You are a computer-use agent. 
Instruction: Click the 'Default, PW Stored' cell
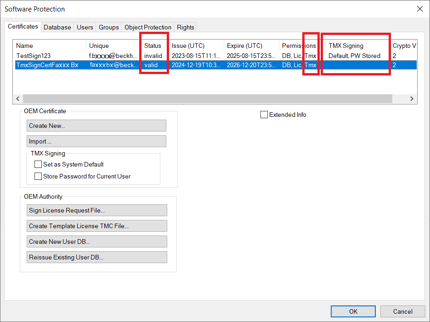[x=354, y=56]
